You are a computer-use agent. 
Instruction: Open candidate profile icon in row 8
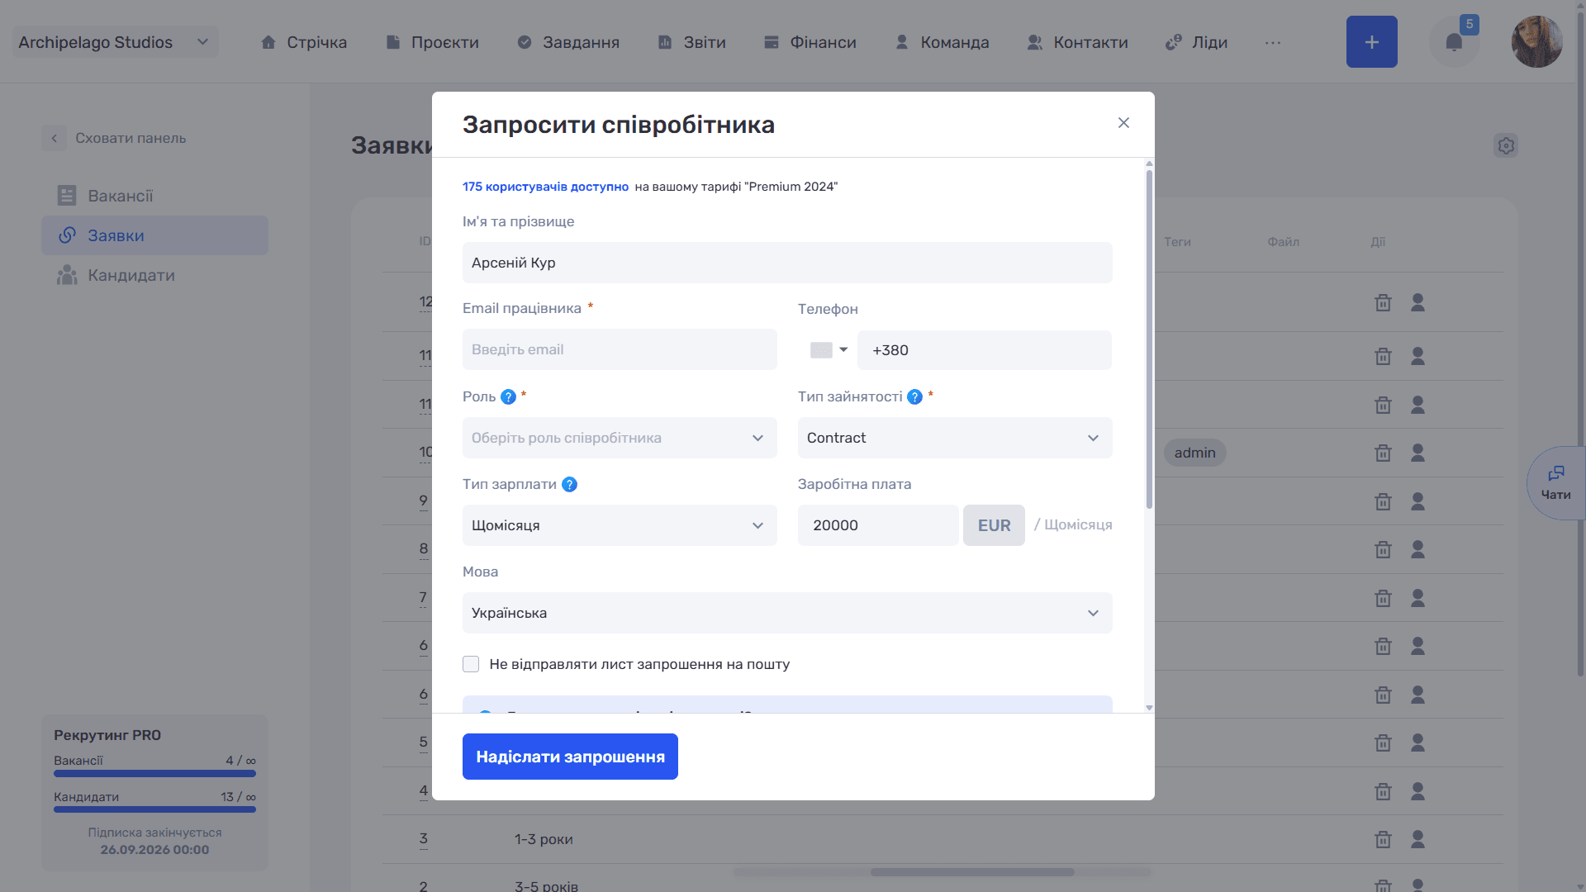pos(1417,549)
